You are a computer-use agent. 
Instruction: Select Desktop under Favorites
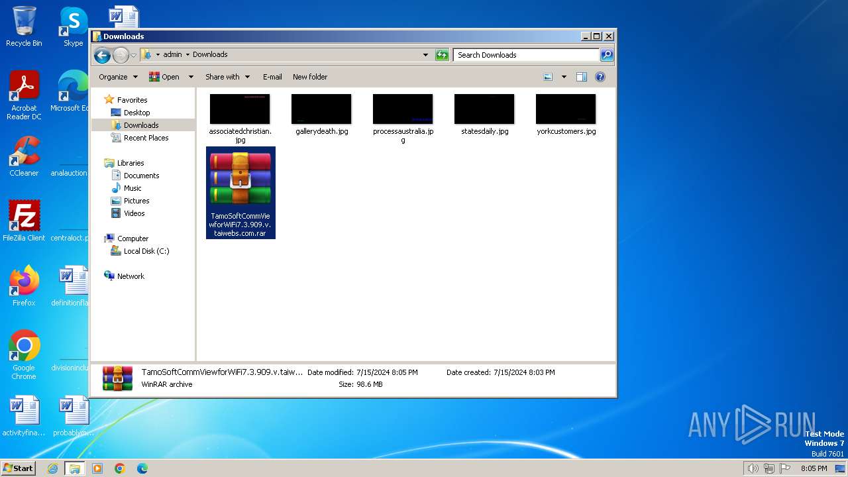pos(136,113)
